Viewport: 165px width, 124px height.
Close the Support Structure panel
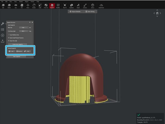pos(32,22)
